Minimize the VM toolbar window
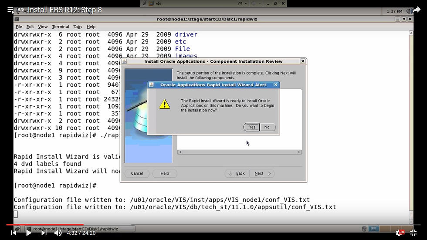Screen dimensions: 427x240 pyautogui.click(x=268, y=3)
